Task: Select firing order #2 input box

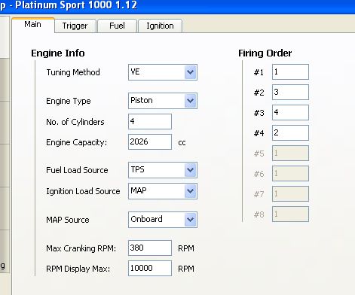Action: point(290,93)
